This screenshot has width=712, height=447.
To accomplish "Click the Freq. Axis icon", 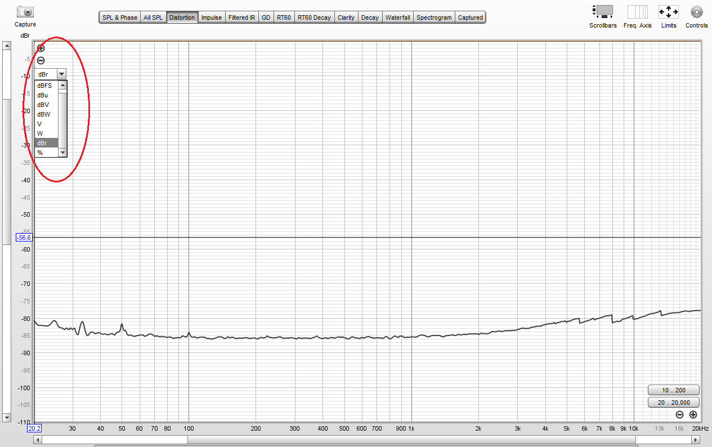I will coord(637,12).
